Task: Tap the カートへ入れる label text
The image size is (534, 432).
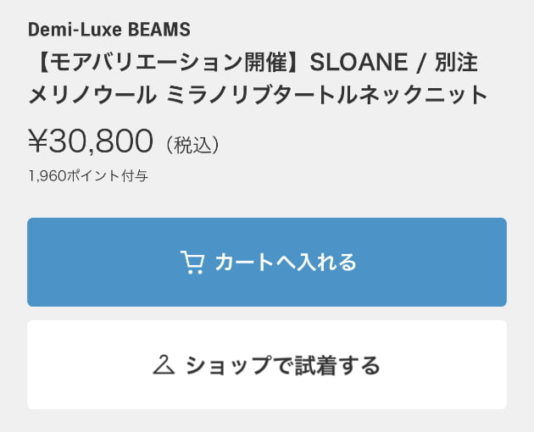Action: point(286,262)
